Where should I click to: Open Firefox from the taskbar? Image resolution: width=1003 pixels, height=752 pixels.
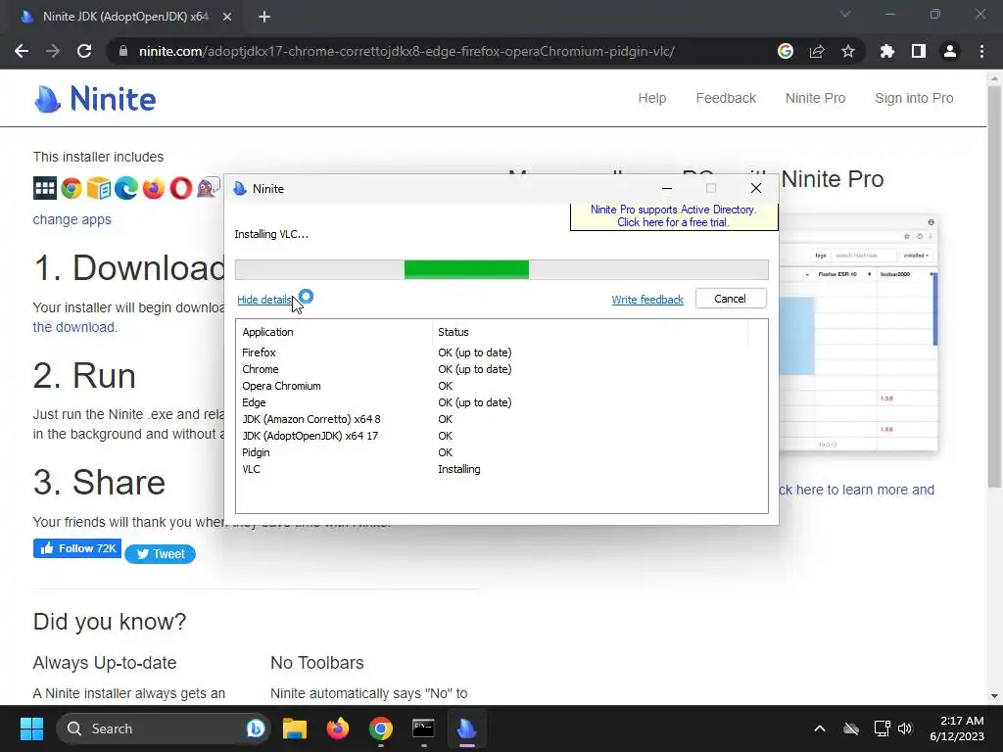(x=338, y=728)
